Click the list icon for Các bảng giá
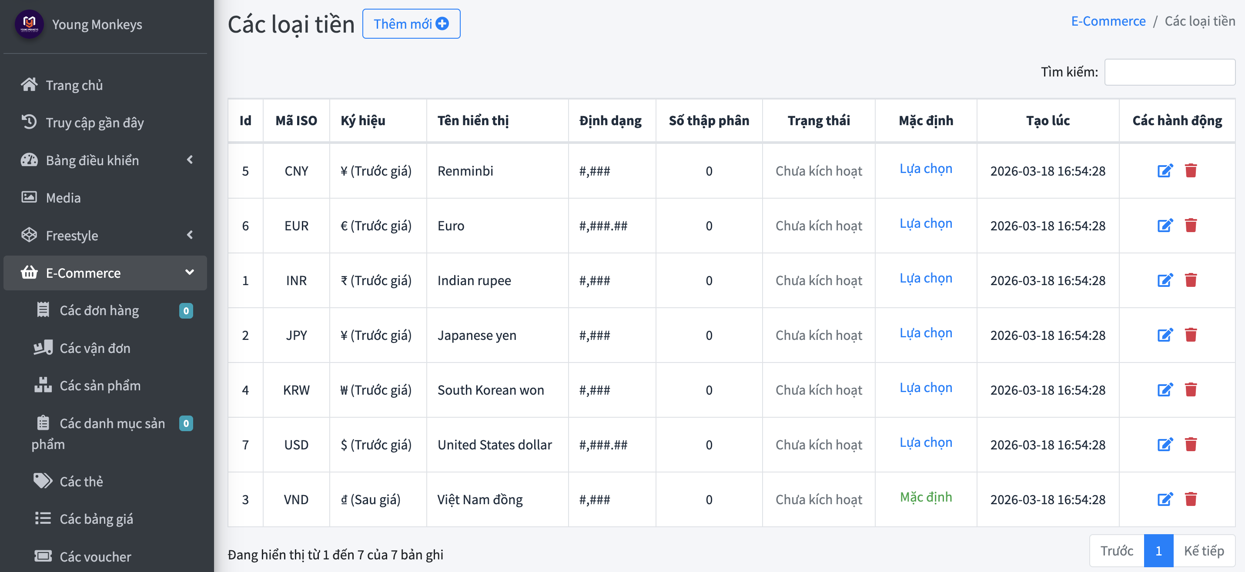Viewport: 1245px width, 572px height. (43, 519)
